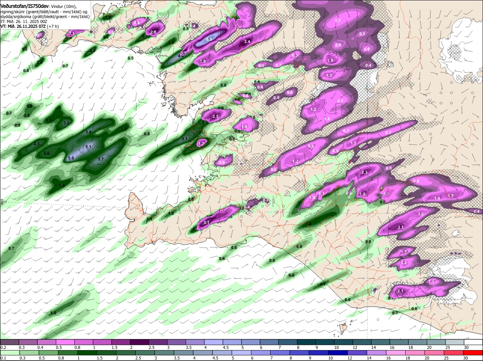
Task: Click the '5.1' rain value offshore
Action: pos(88,147)
